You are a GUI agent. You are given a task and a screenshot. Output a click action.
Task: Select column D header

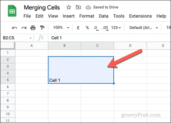(x=130, y=46)
